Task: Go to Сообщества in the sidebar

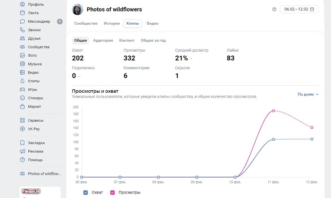Action: 39,47
